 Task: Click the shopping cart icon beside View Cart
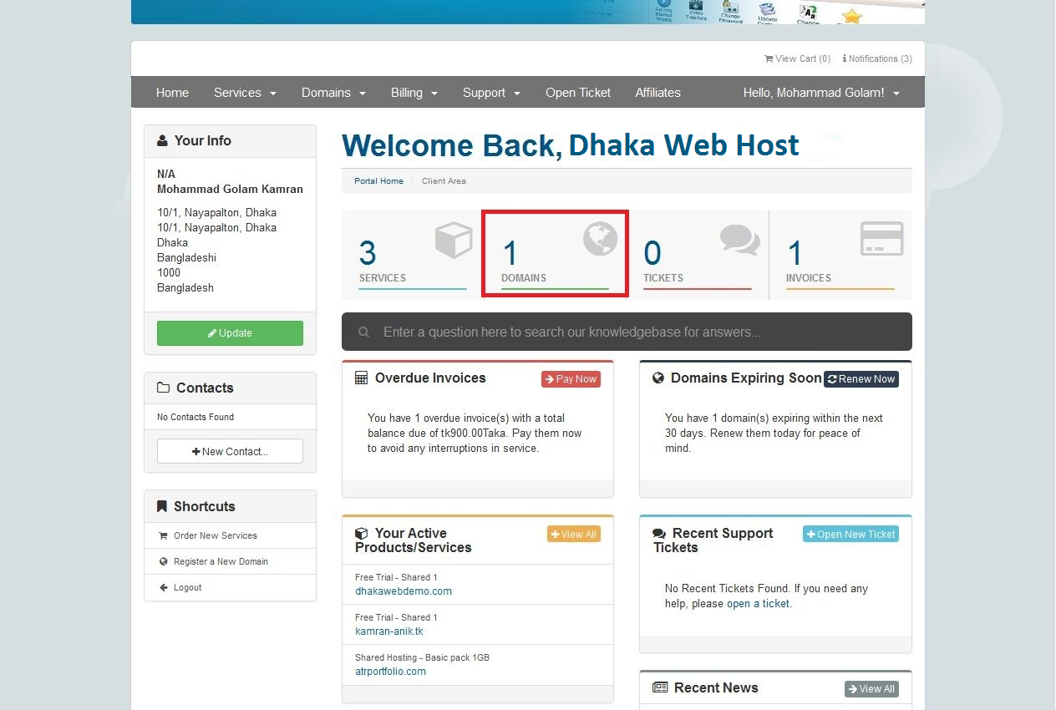tap(769, 58)
